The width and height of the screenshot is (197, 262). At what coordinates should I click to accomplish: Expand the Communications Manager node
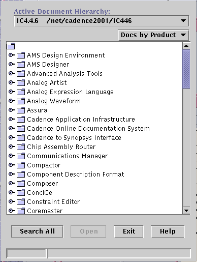point(12,156)
